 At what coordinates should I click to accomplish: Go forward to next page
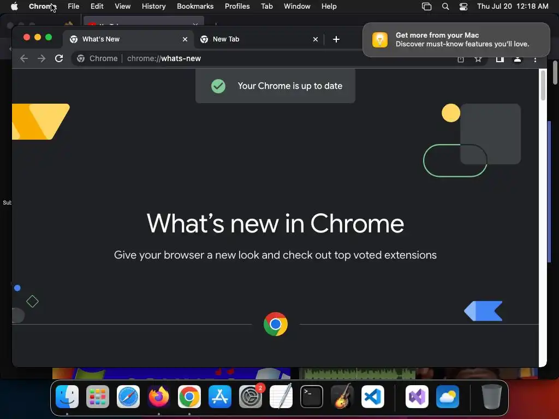pyautogui.click(x=41, y=58)
